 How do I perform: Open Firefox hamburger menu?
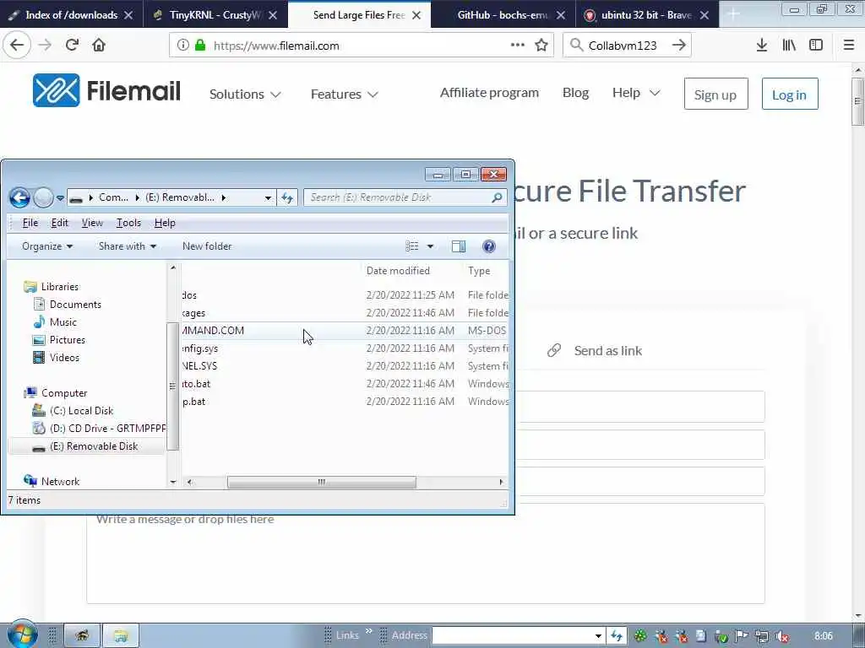849,46
